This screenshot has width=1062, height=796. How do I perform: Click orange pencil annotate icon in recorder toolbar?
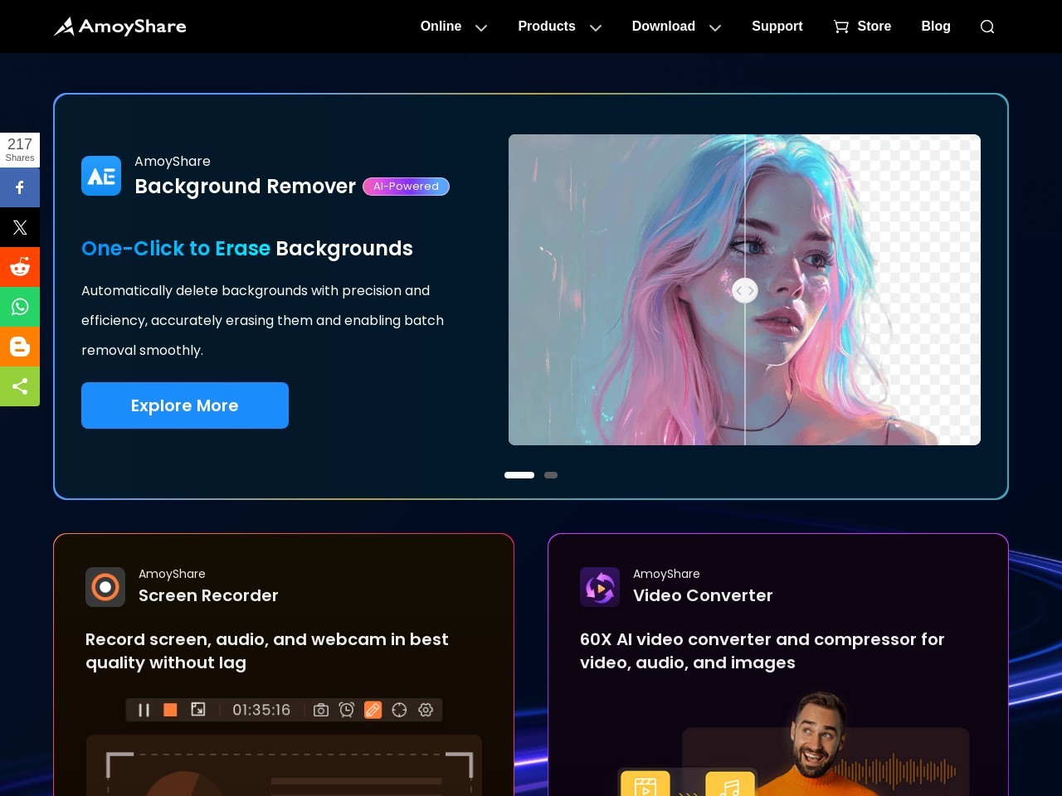[x=373, y=710]
